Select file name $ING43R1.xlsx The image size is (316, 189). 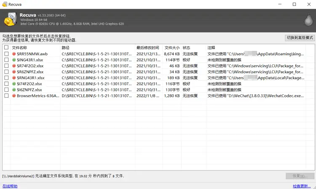click(30, 60)
